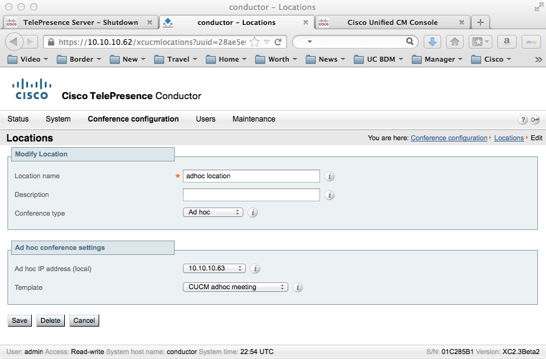This screenshot has width=546, height=359.
Task: Click the Cisco logo
Action: pyautogui.click(x=32, y=89)
